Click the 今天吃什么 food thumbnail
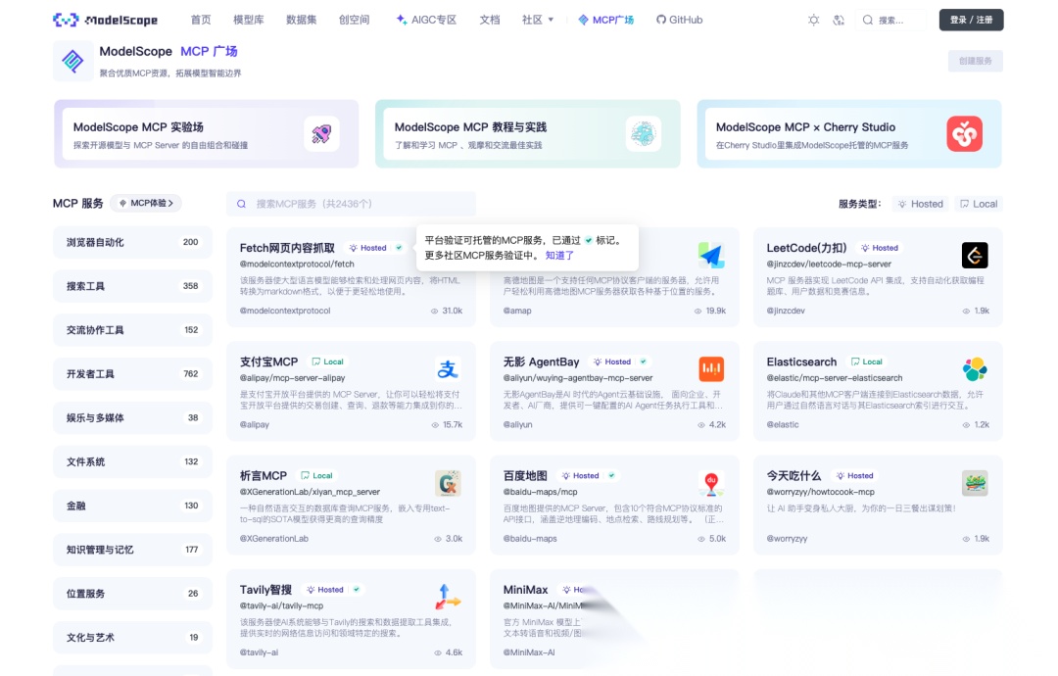The image size is (1058, 676). coord(975,483)
